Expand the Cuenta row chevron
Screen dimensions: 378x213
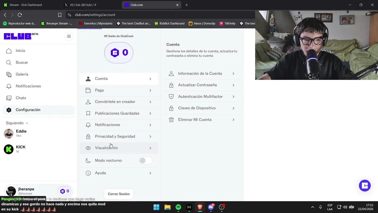[x=150, y=79]
